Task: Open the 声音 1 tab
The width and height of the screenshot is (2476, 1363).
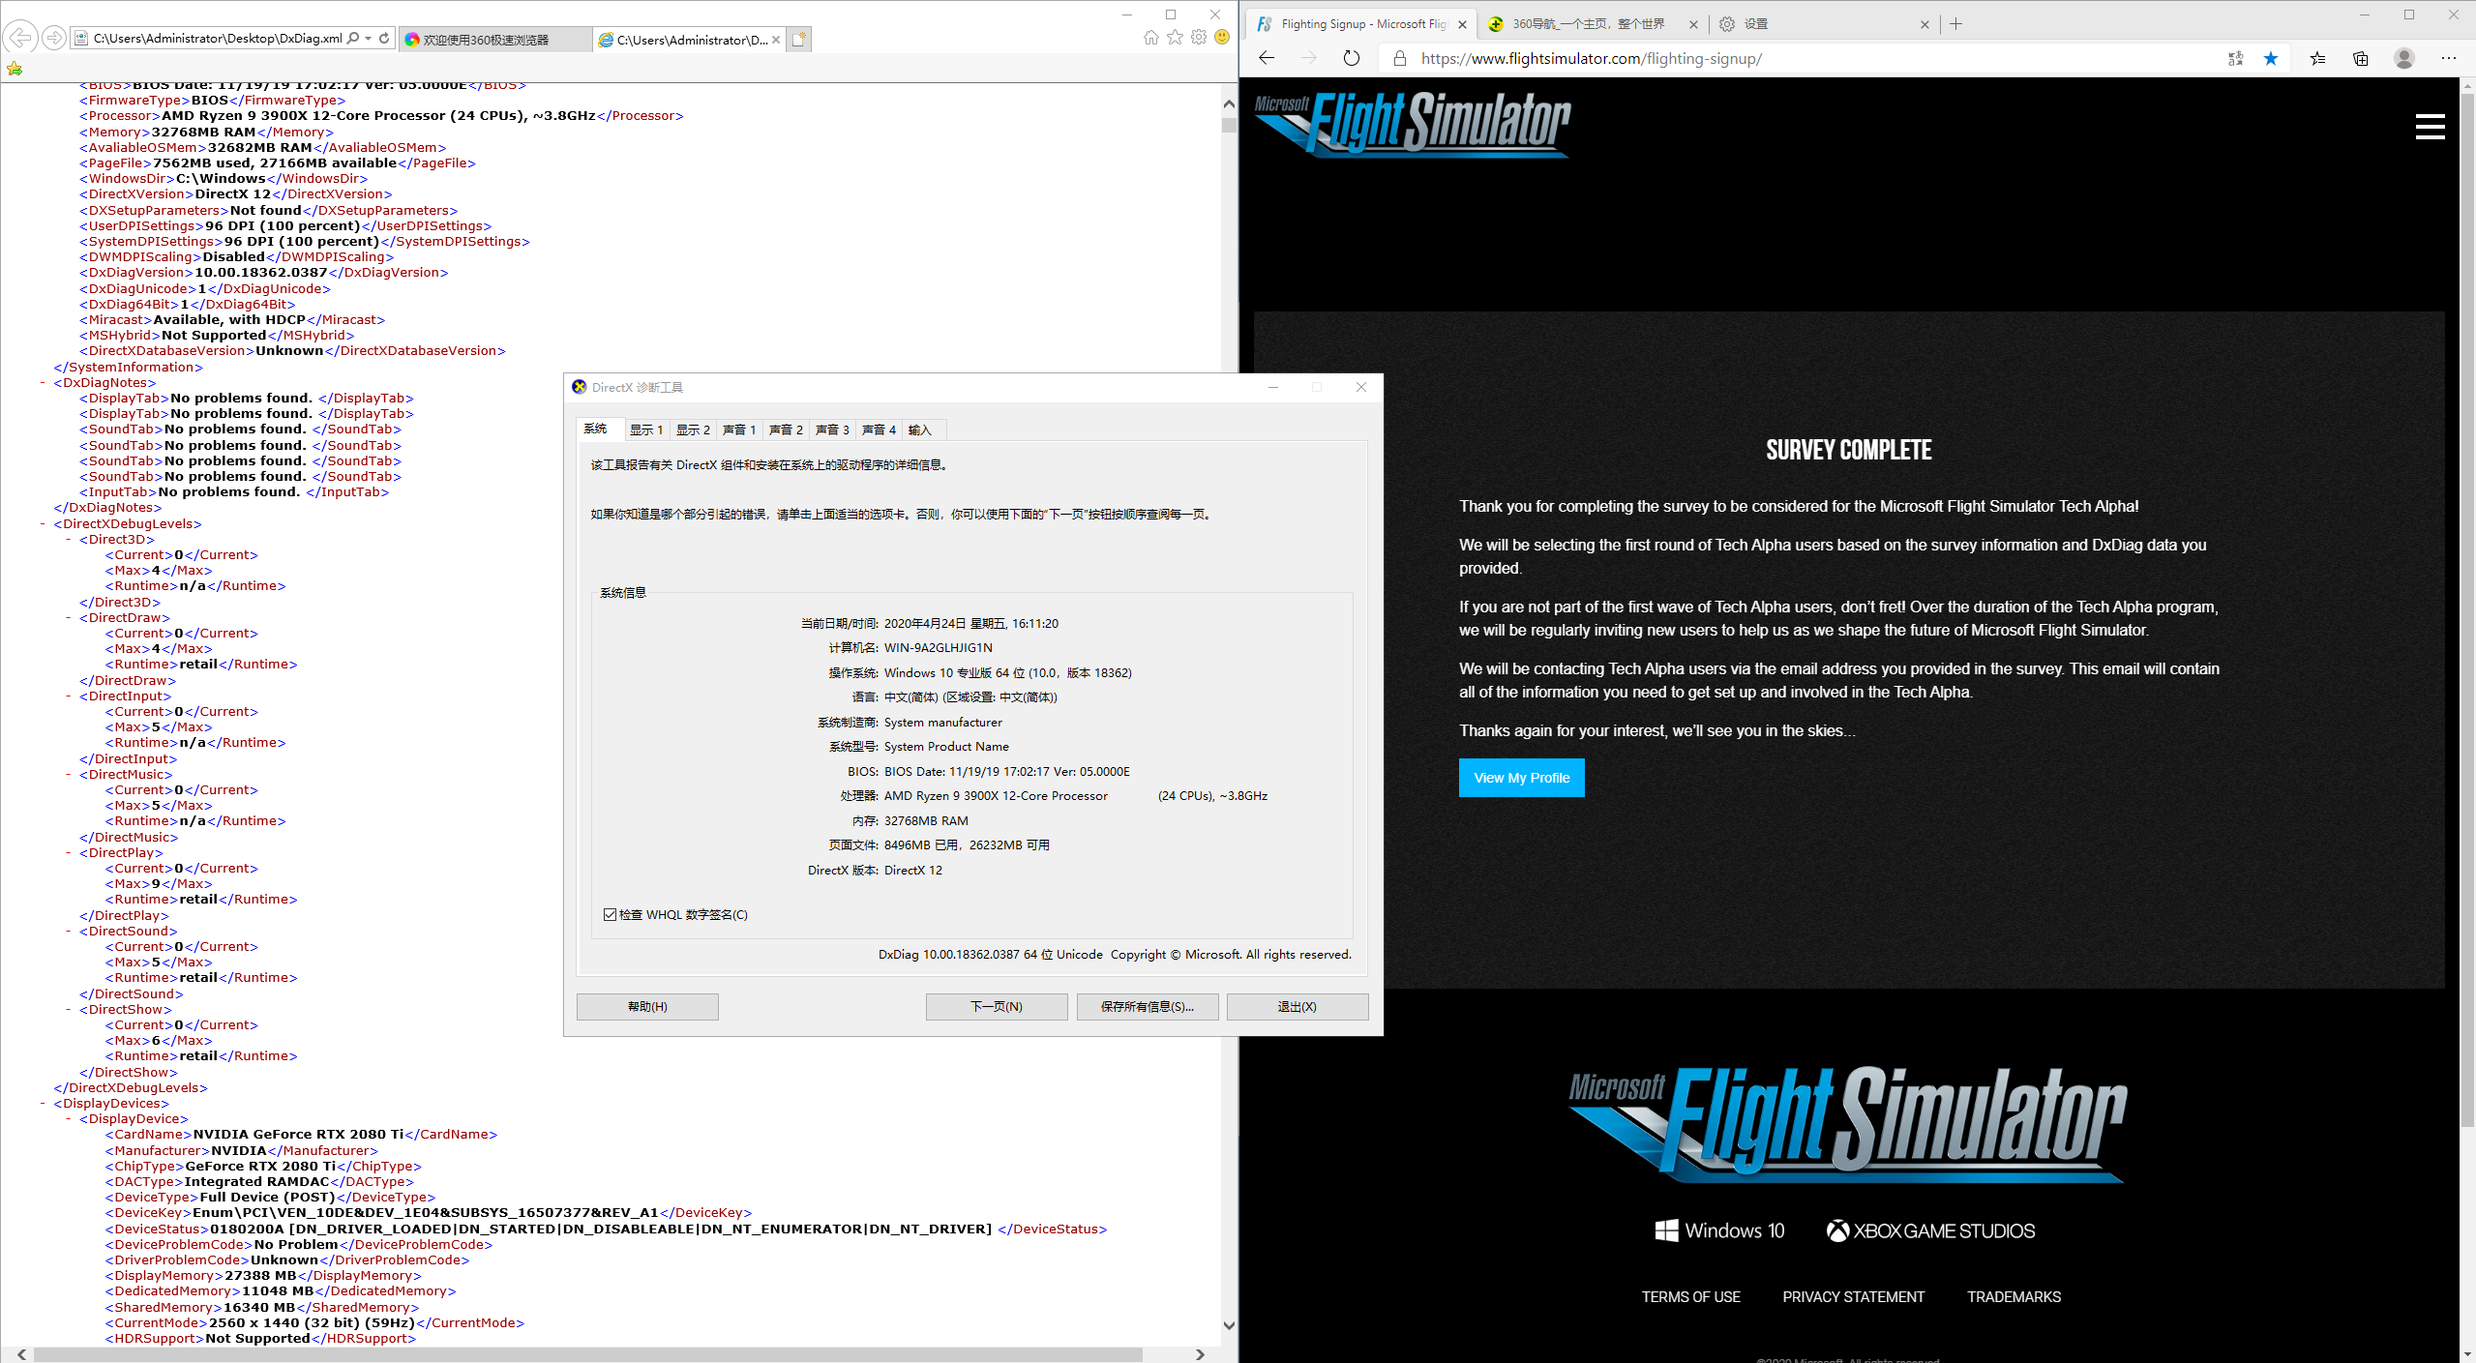Action: (x=739, y=430)
